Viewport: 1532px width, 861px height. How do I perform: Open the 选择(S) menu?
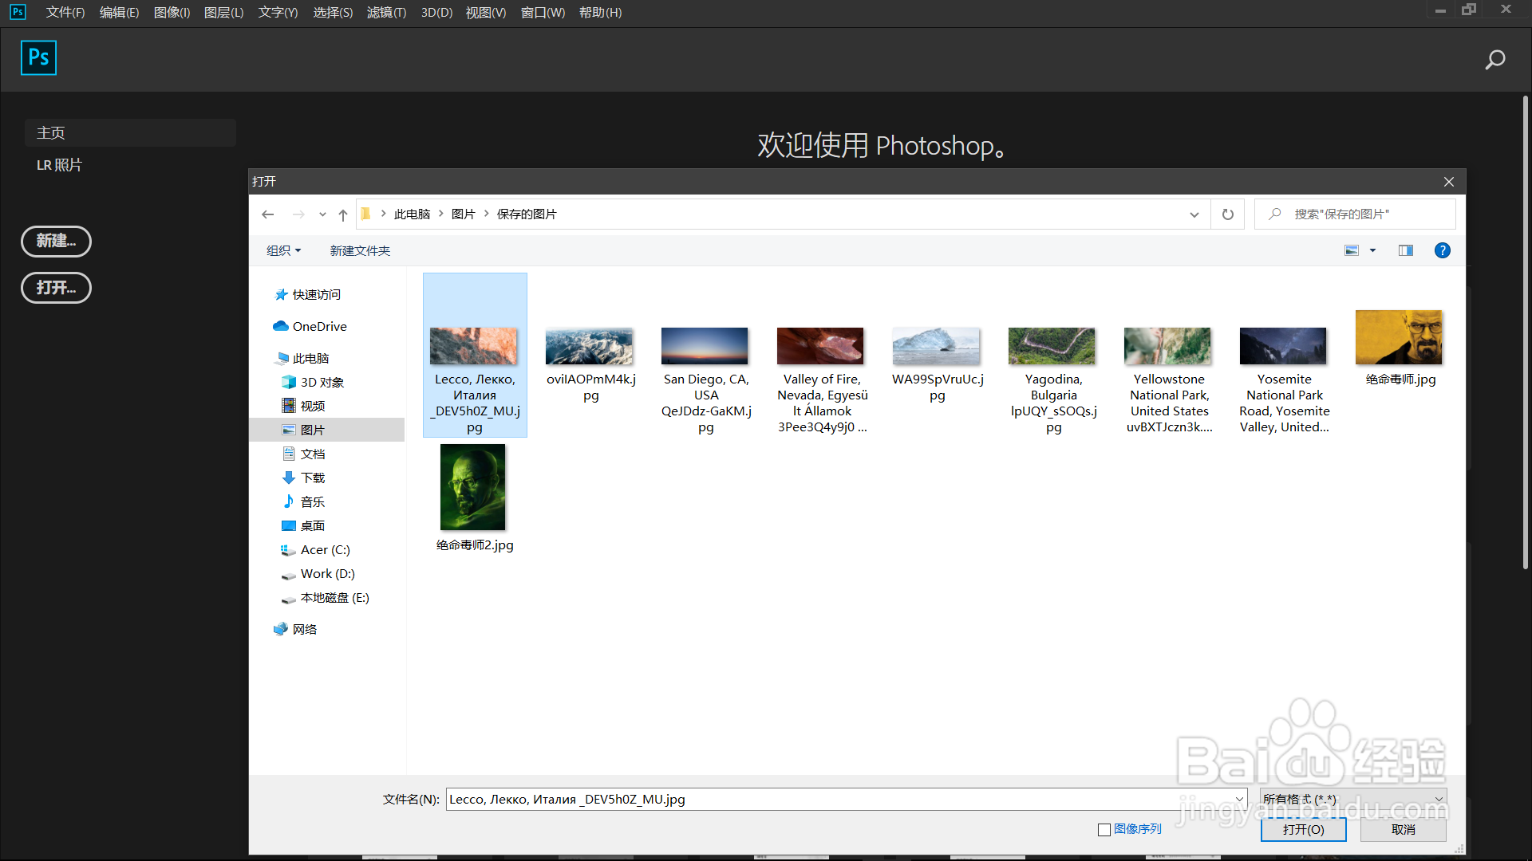[x=333, y=12]
